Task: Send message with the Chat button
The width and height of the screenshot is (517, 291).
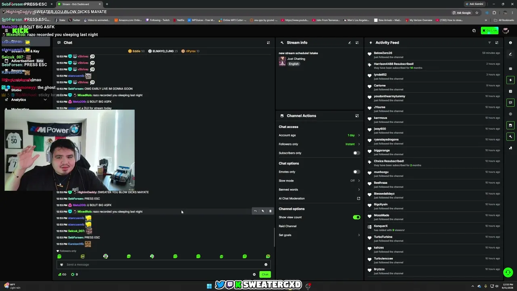Action: click(x=265, y=274)
